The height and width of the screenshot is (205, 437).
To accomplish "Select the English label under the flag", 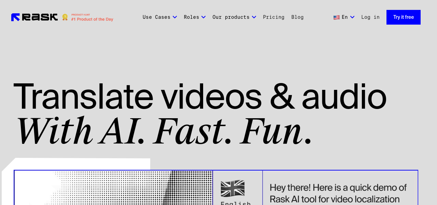I will tap(236, 203).
